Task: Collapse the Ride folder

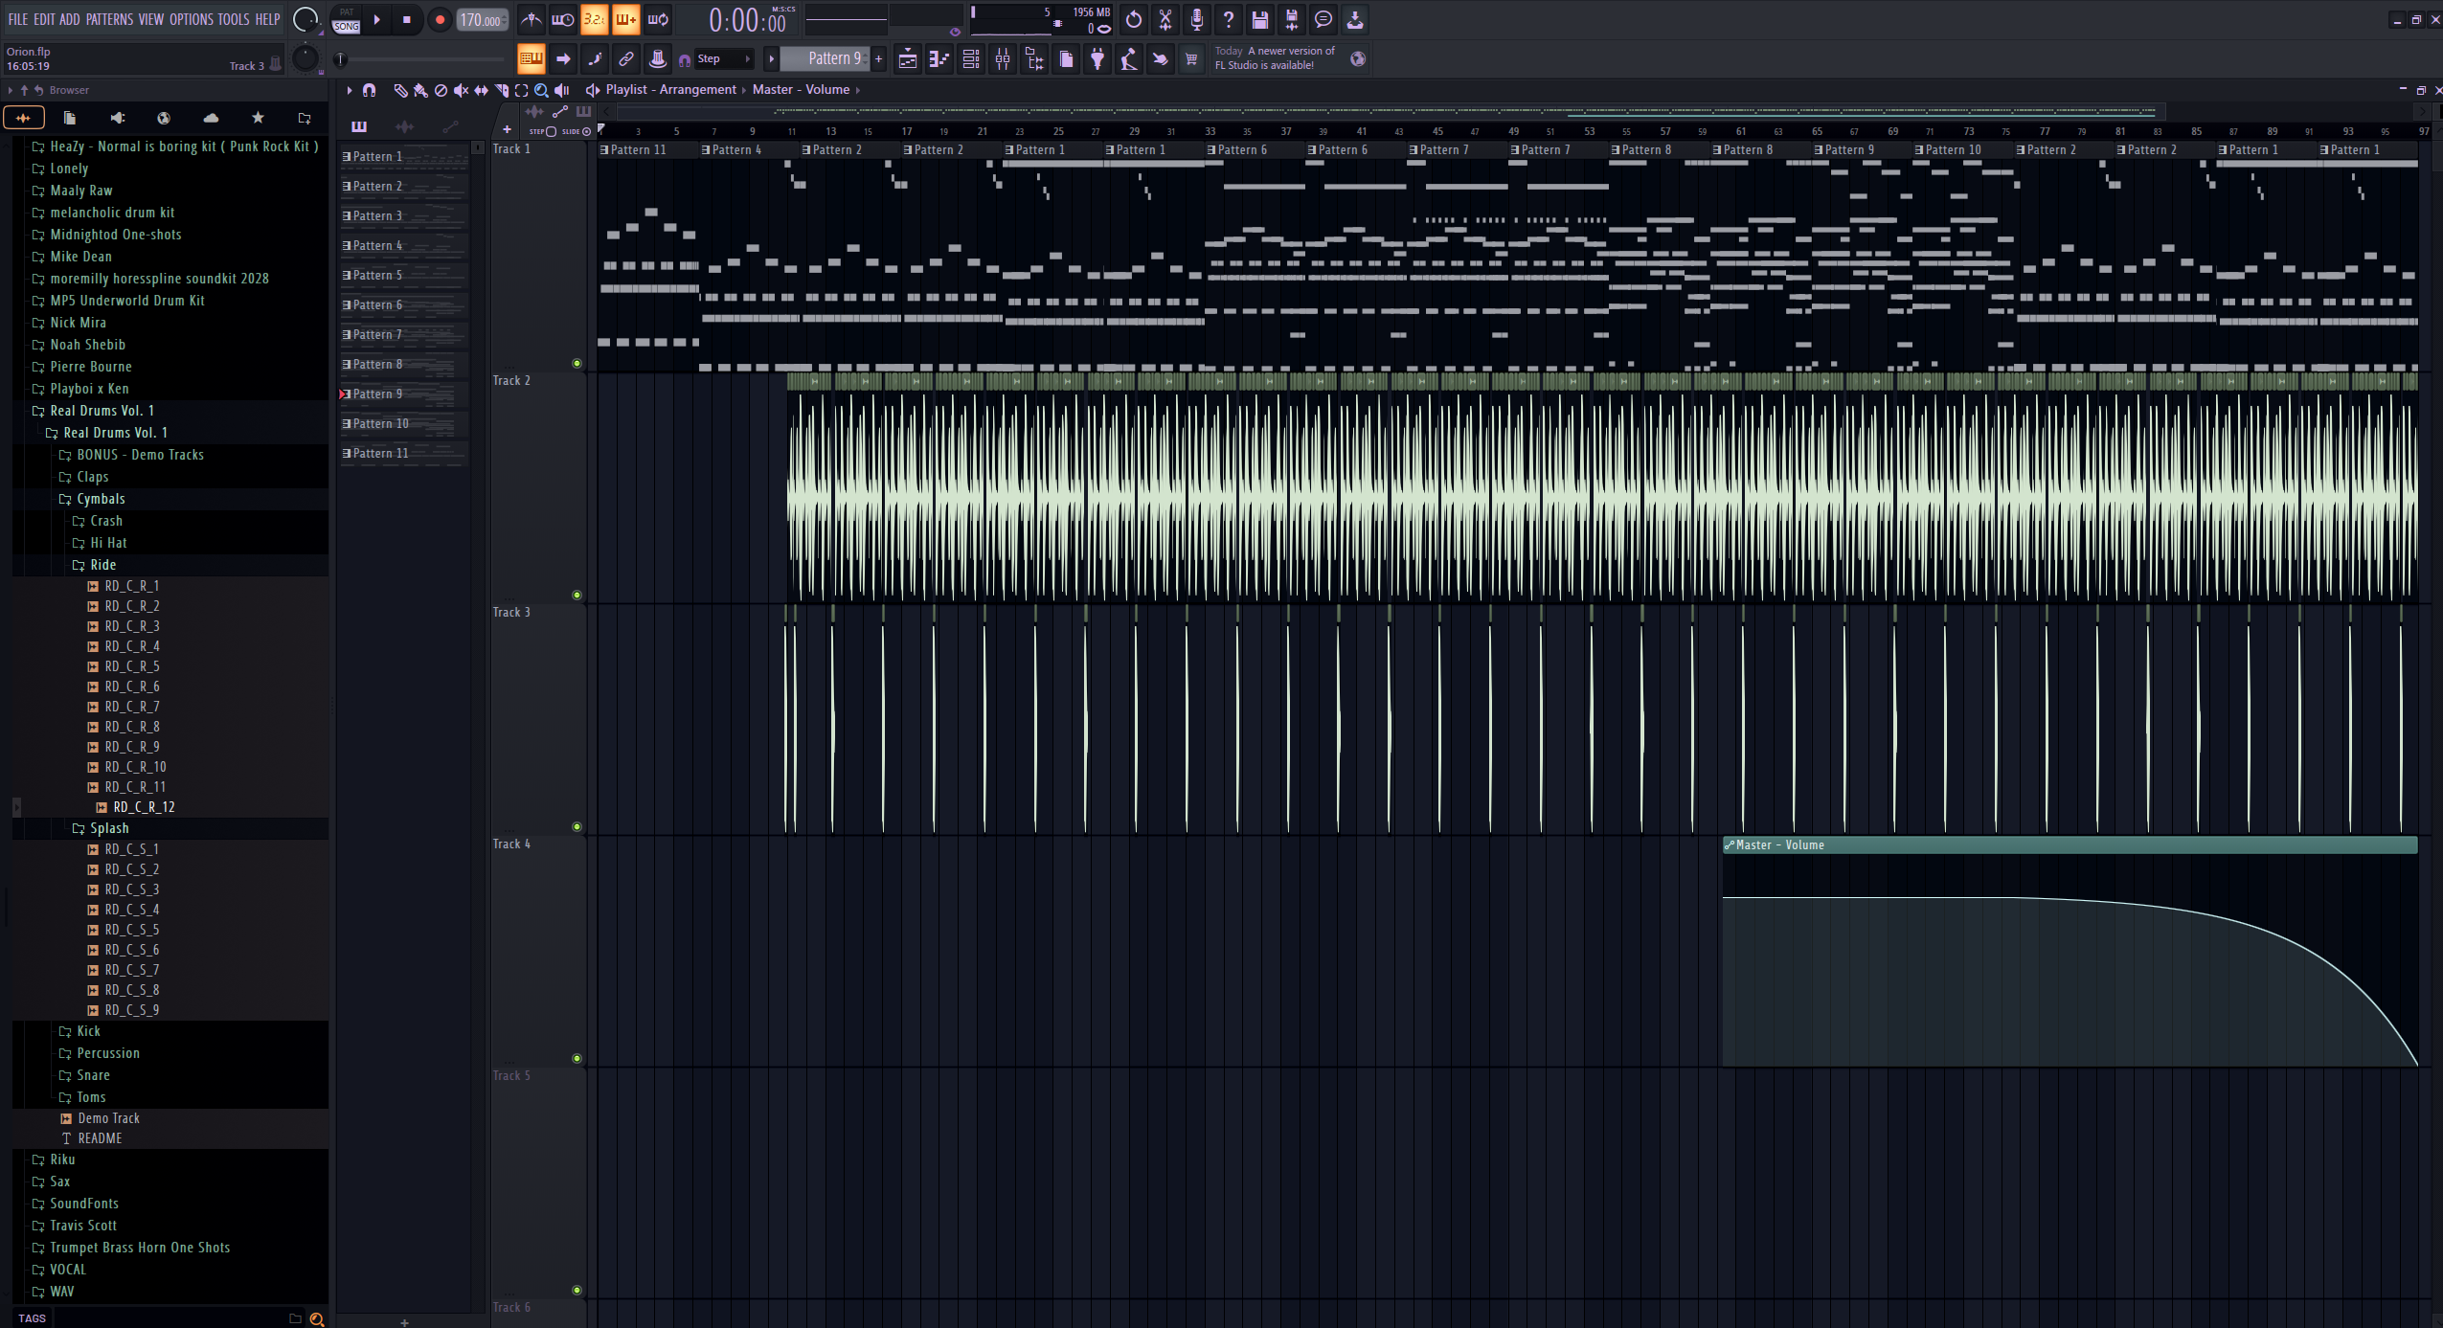Action: point(102,565)
